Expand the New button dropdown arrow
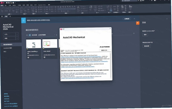This screenshot has height=109, width=172. 17,38
